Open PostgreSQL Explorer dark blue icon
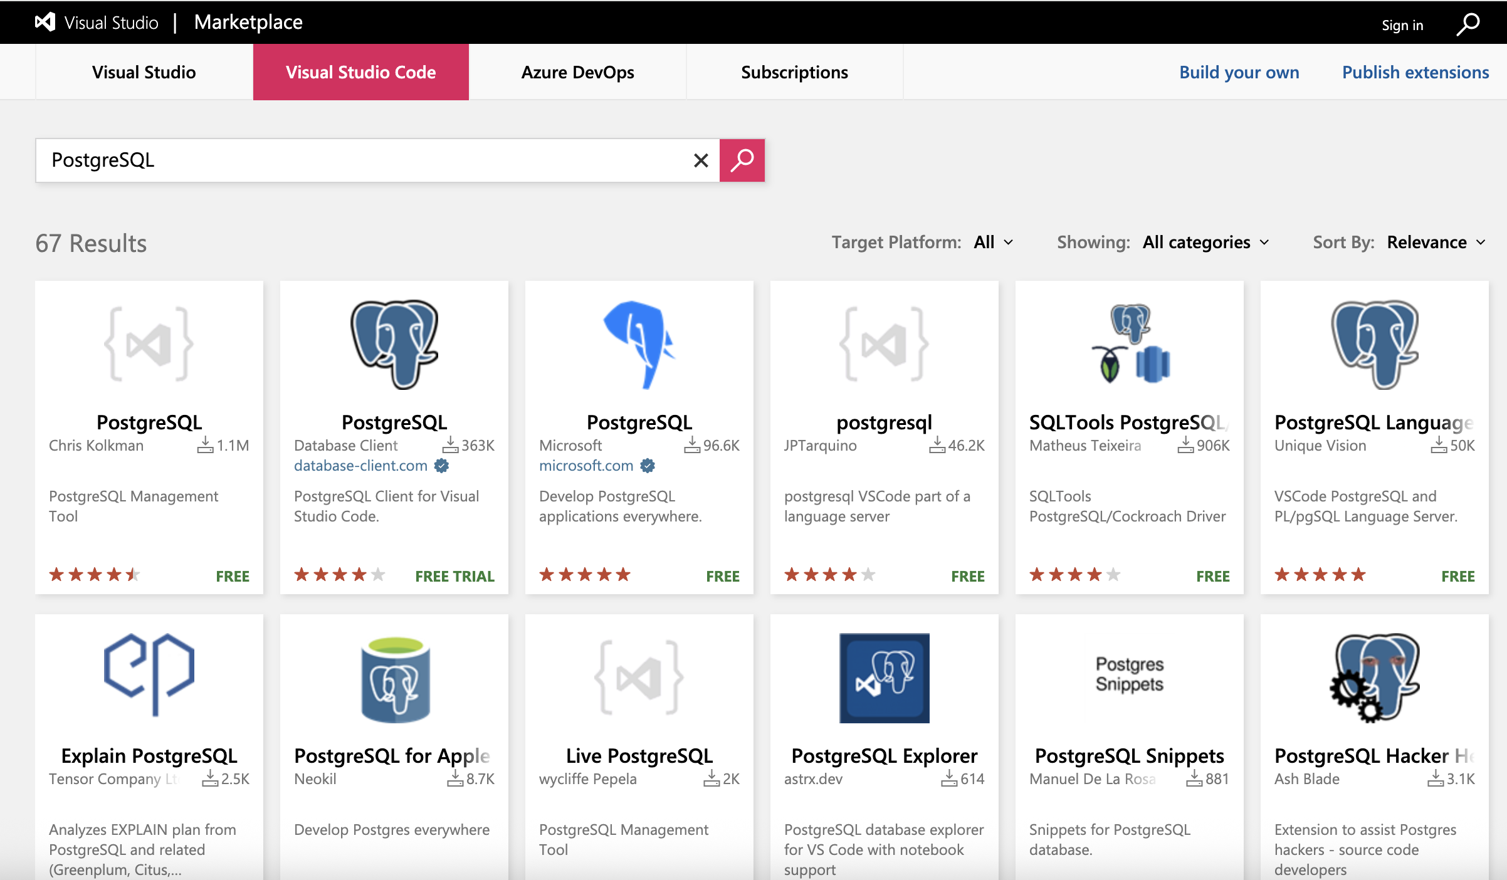The image size is (1507, 880). (885, 678)
